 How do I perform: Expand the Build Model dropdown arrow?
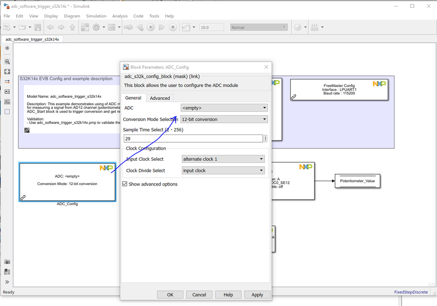click(322, 27)
